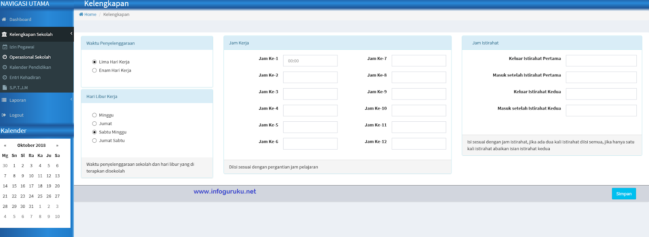Open Kalender Pendidikan menu item

[37, 67]
